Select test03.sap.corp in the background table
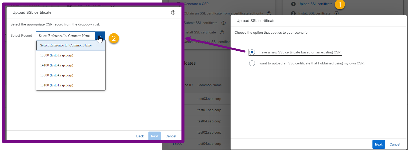 (x=209, y=99)
